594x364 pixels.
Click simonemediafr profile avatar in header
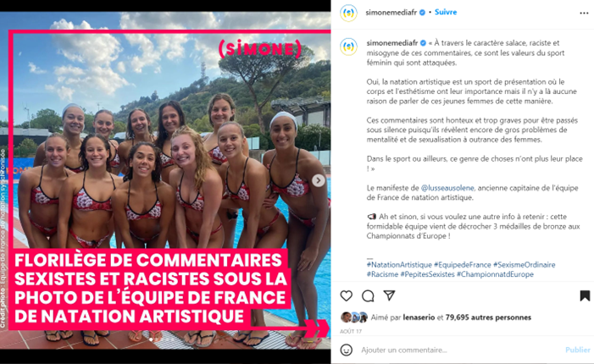[348, 13]
